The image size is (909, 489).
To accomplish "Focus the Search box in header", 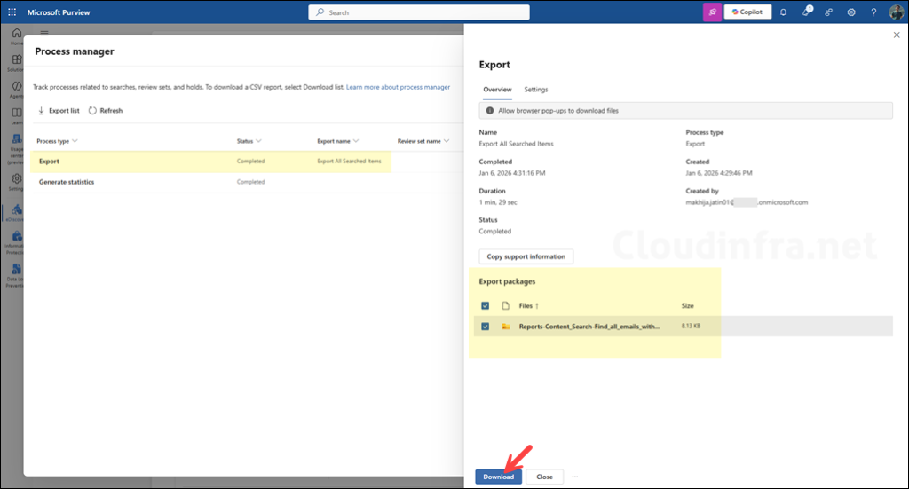I will pyautogui.click(x=419, y=12).
